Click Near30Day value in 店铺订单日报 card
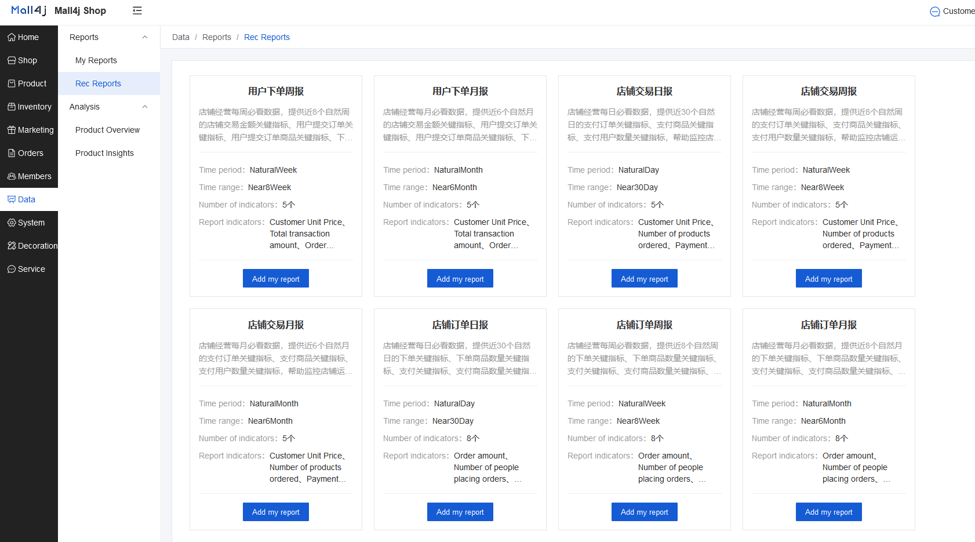 453,421
